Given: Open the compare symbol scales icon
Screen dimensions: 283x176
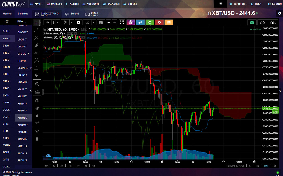Looking at the screenshot, I should (x=101, y=23).
